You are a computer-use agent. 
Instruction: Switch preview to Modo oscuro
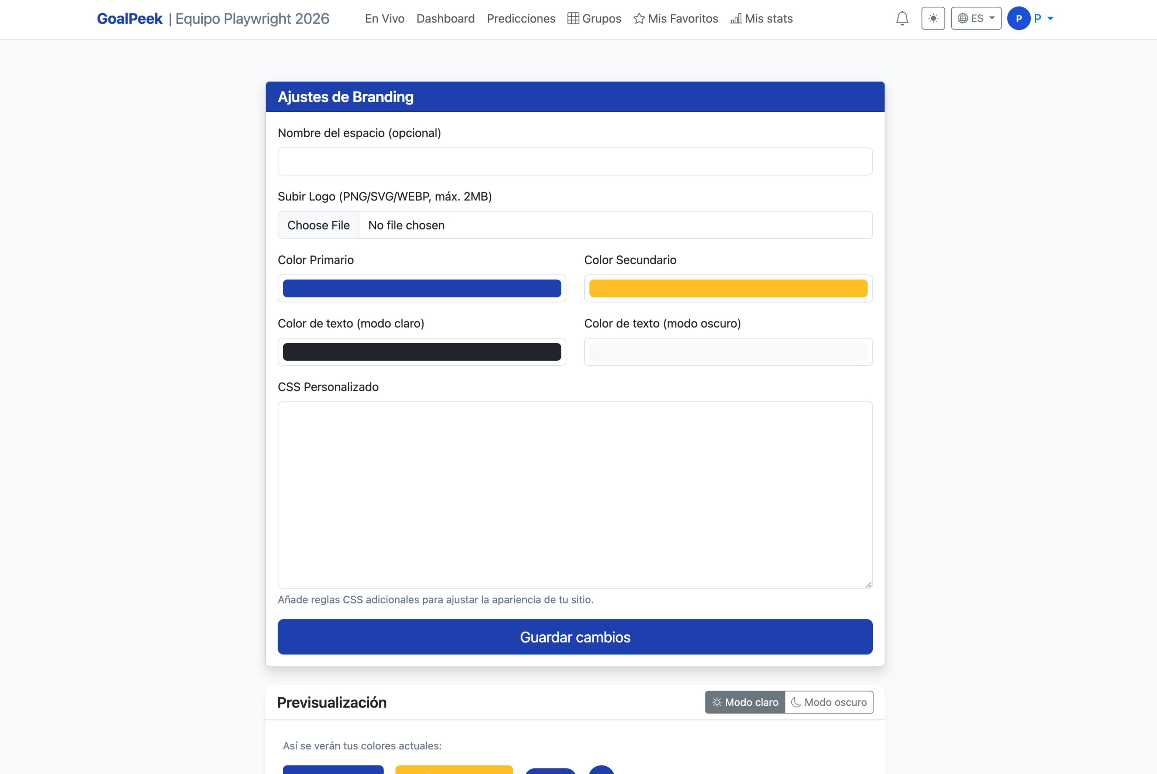coord(829,702)
